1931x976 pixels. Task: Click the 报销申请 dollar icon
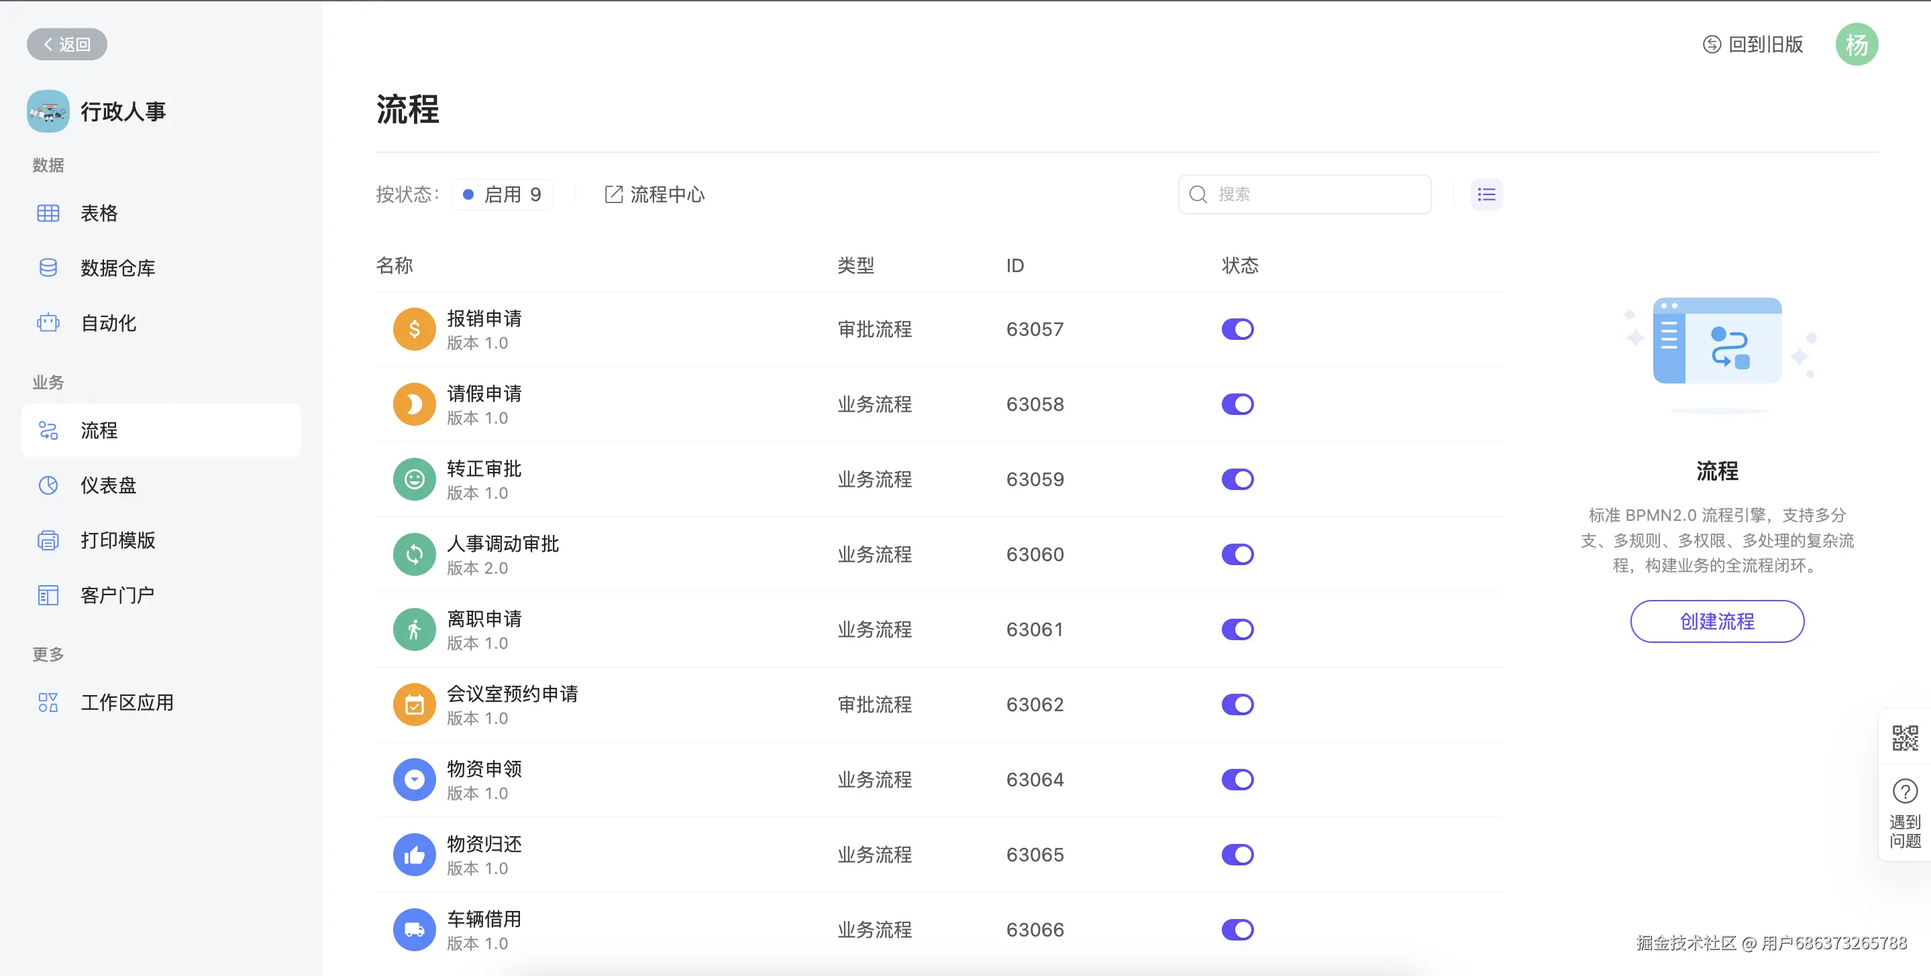414,330
